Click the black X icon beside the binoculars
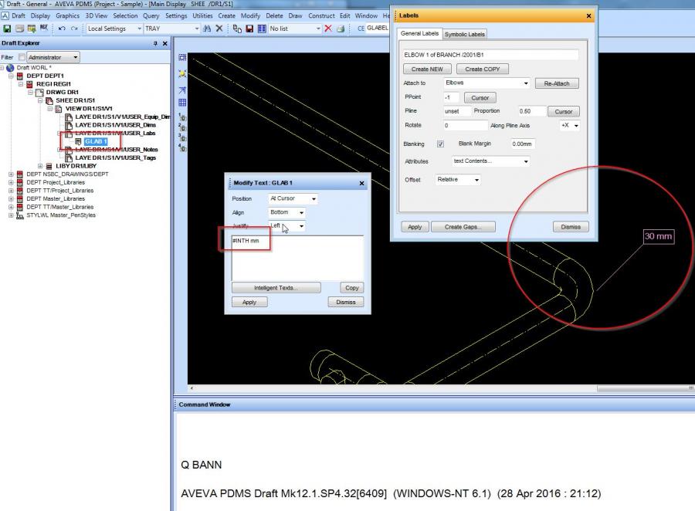This screenshot has height=511, width=695. (219, 29)
